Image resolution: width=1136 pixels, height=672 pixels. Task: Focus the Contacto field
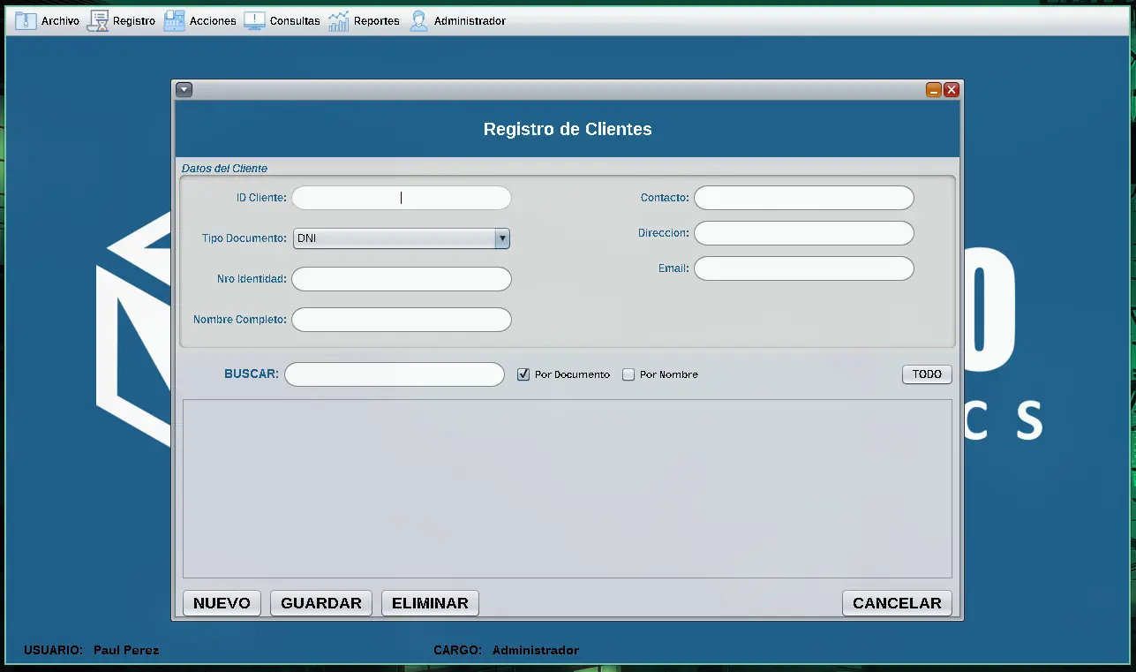[x=804, y=198]
